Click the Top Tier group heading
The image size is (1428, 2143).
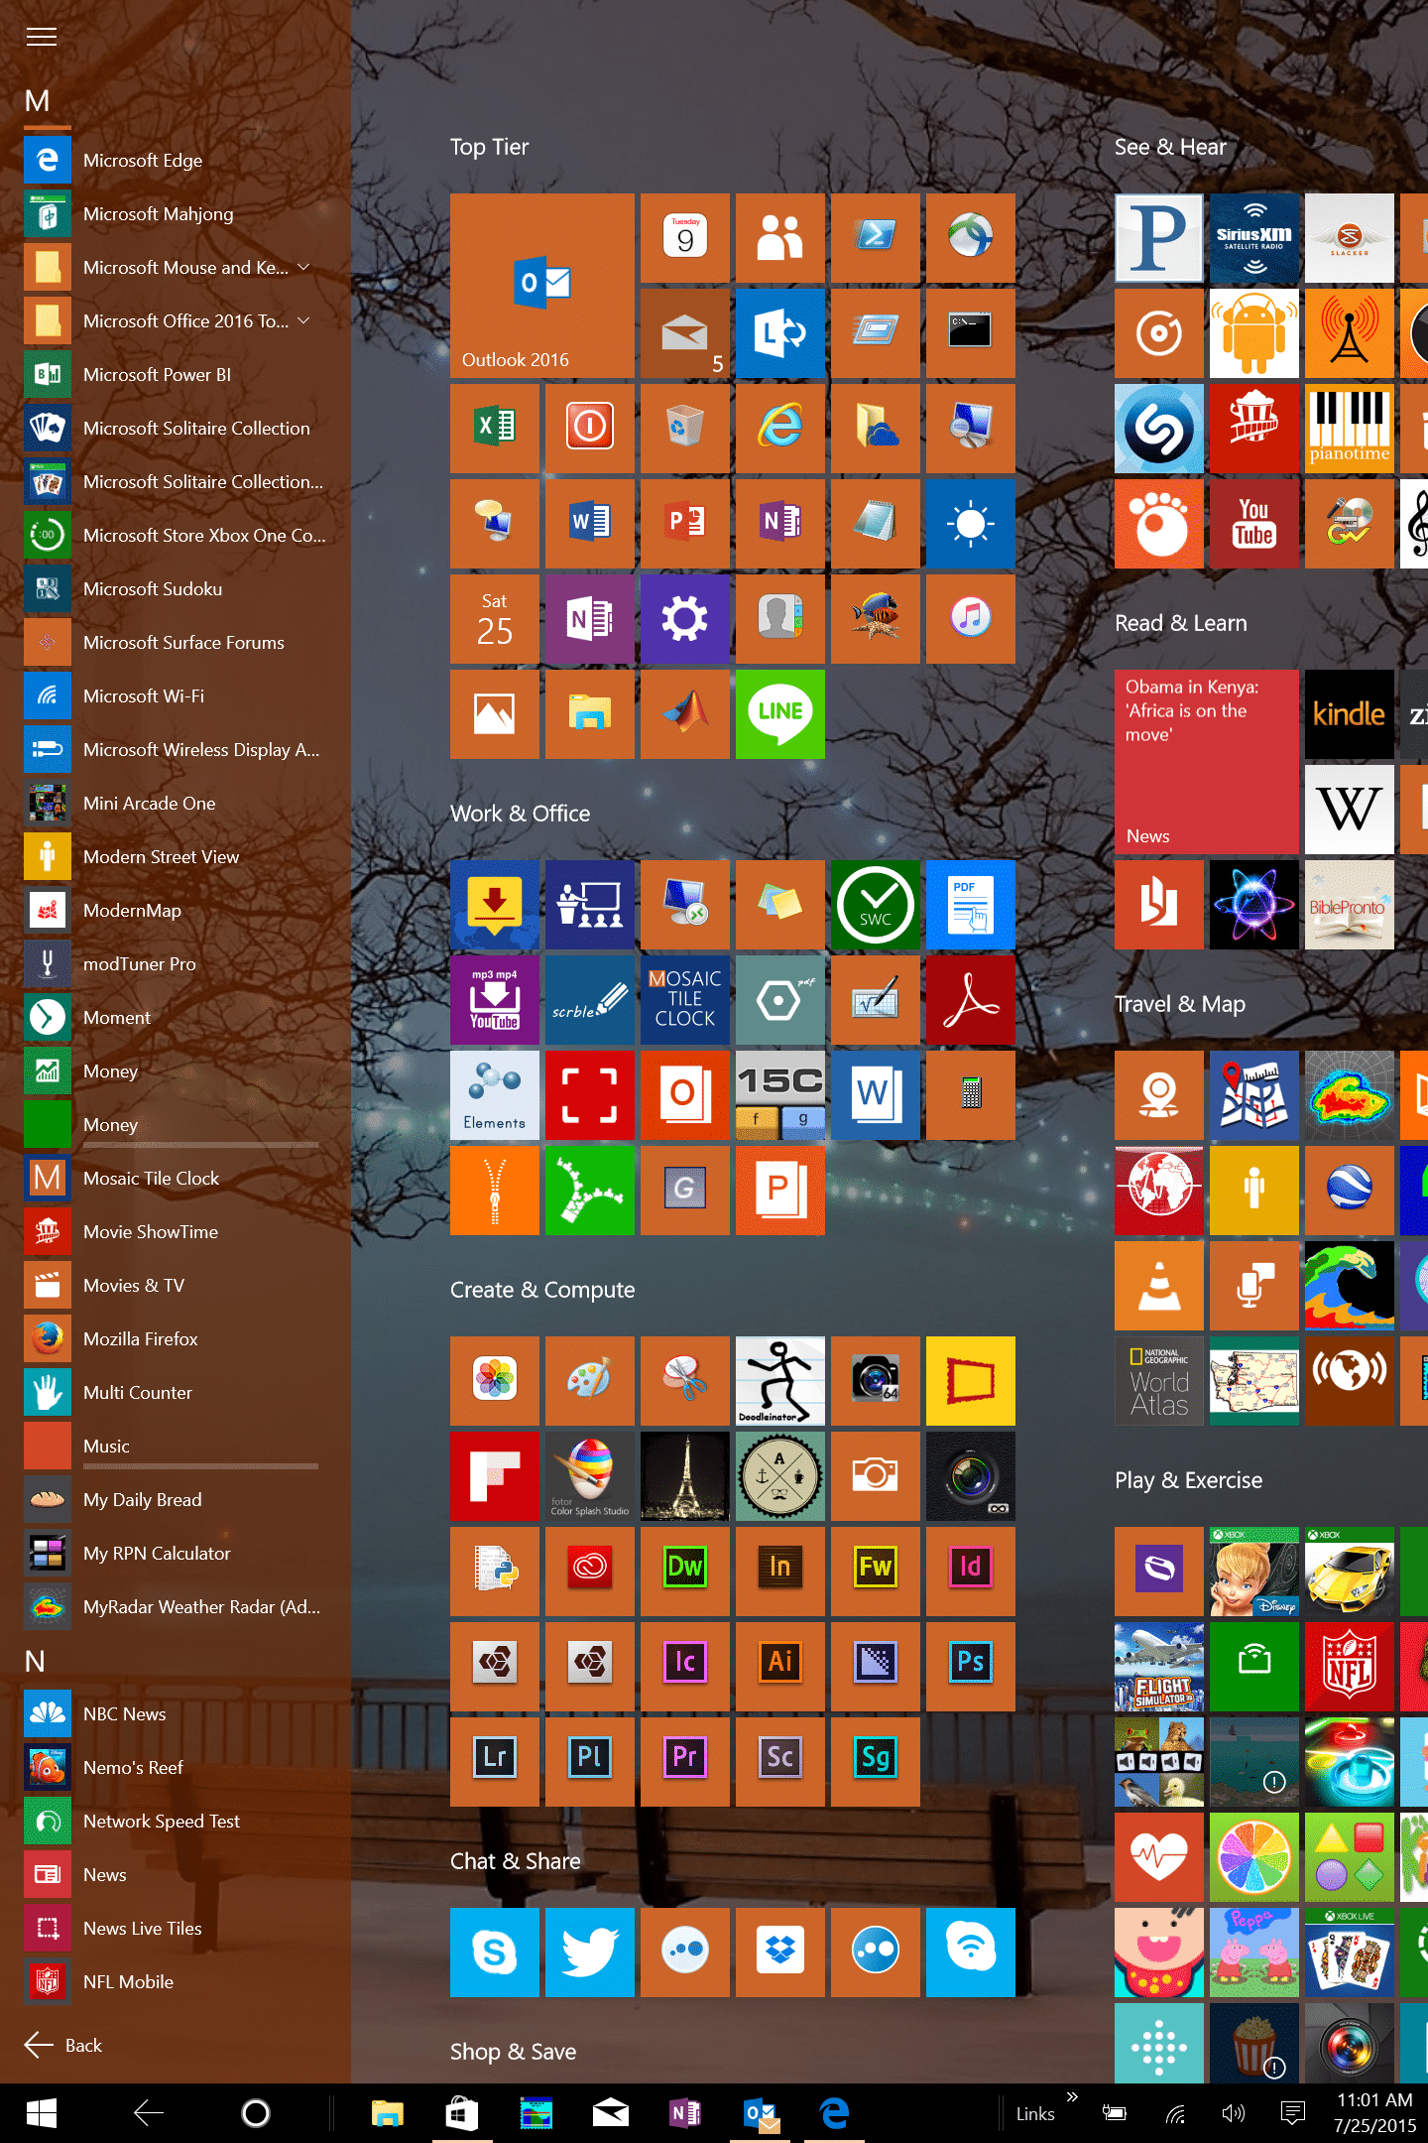490,147
